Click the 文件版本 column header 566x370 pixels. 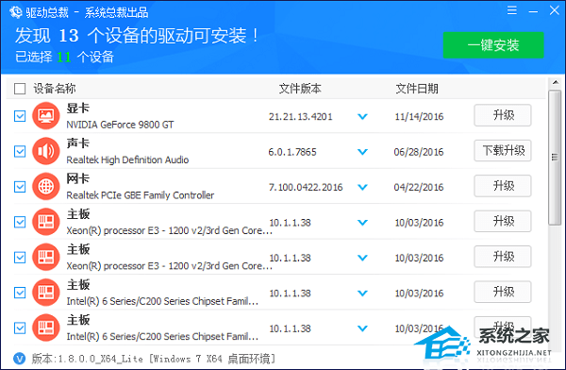point(300,89)
